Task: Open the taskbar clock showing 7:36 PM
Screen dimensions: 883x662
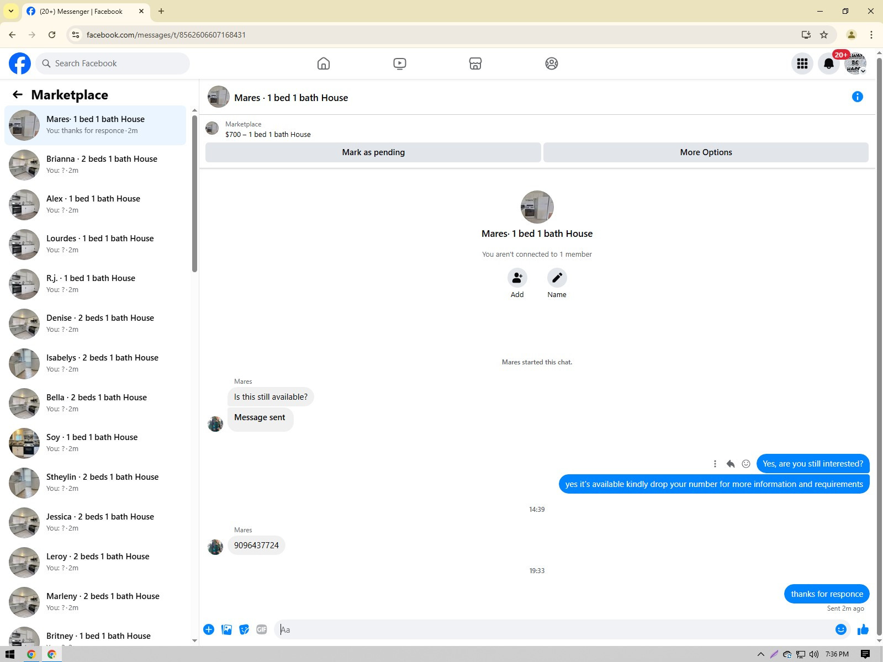Action: pyautogui.click(x=837, y=654)
